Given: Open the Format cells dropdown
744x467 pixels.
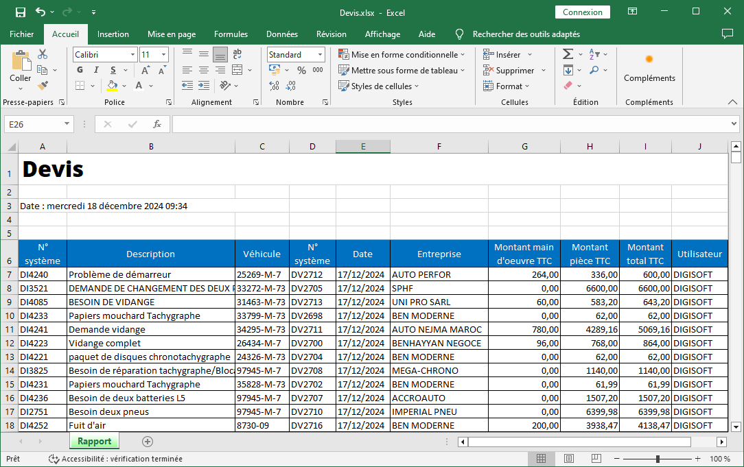Looking at the screenshot, I should click(x=507, y=86).
